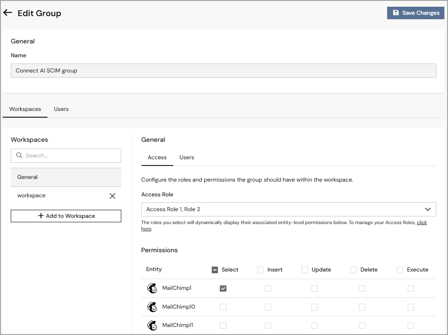Focus the Workspaces search box

pyautogui.click(x=66, y=156)
